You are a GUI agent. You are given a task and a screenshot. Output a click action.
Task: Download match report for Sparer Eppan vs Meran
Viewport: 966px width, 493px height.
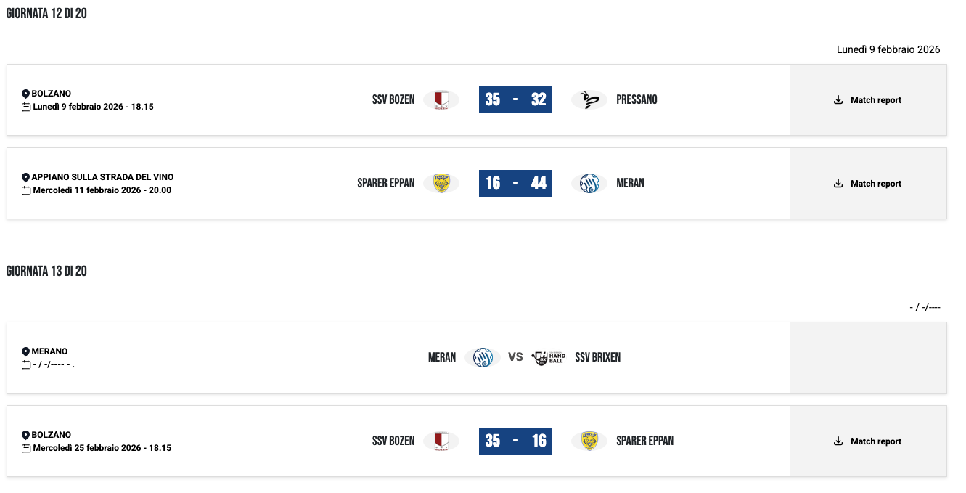pyautogui.click(x=868, y=184)
